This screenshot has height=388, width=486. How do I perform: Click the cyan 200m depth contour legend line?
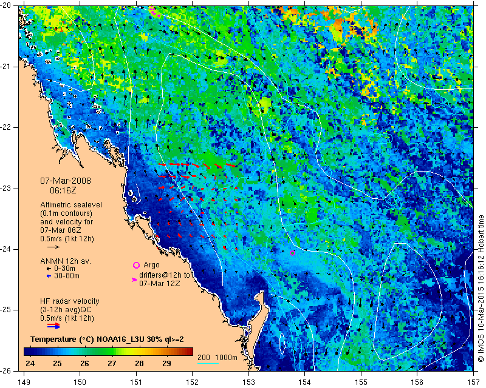(208, 363)
